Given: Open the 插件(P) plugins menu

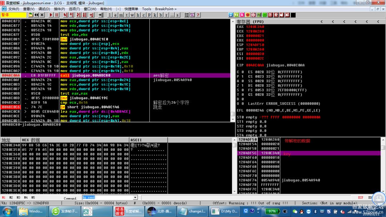Looking at the screenshot, I should click(x=59, y=9).
